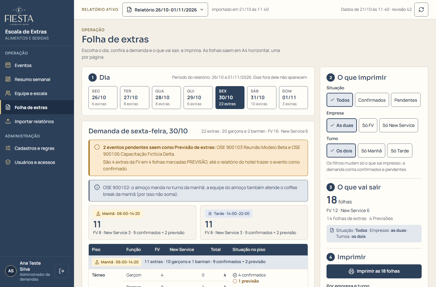Viewport: 436px width, 287px height.
Task: Filter Turno to Só Tarde
Action: tap(400, 151)
